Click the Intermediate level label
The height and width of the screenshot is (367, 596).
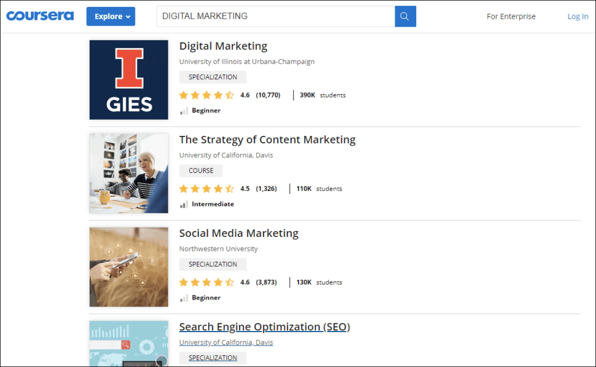point(213,204)
